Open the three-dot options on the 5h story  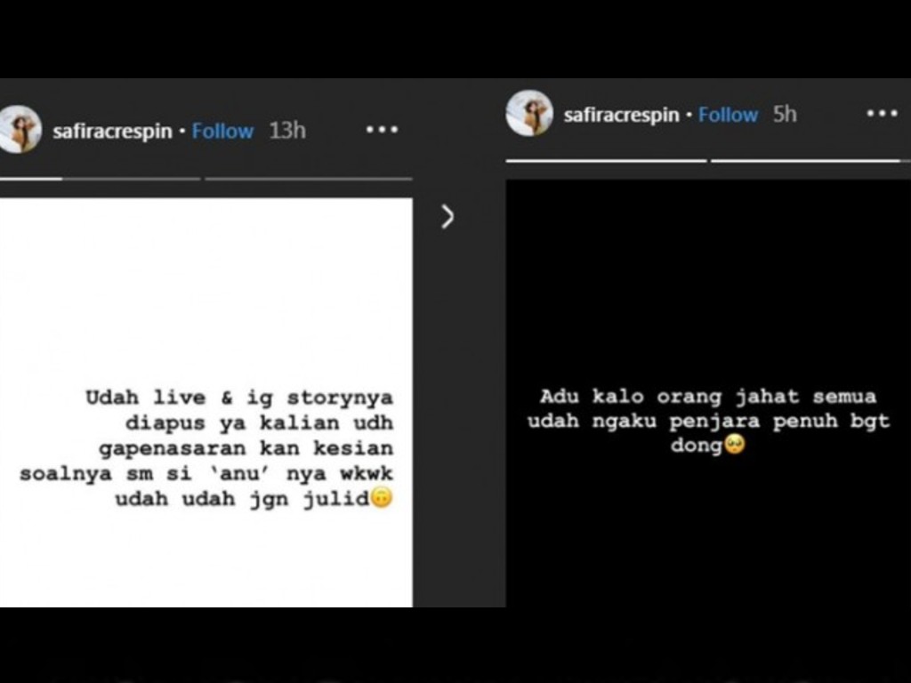click(x=882, y=113)
